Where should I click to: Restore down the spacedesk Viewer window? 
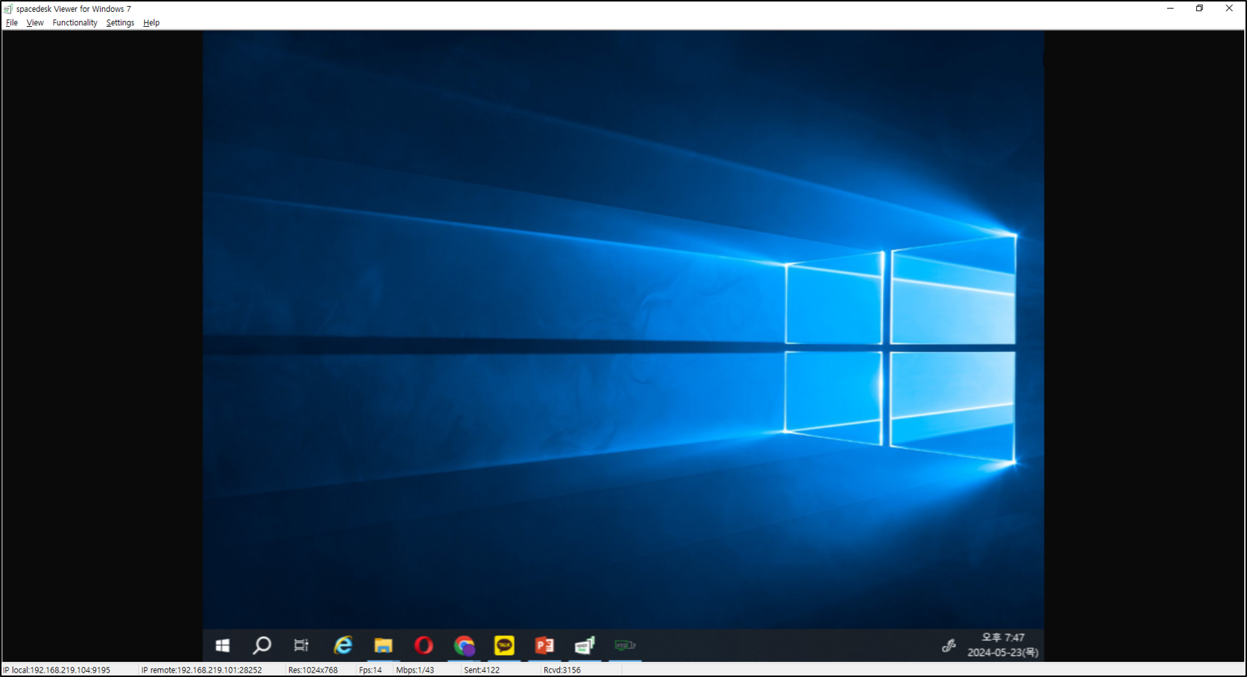click(x=1199, y=9)
